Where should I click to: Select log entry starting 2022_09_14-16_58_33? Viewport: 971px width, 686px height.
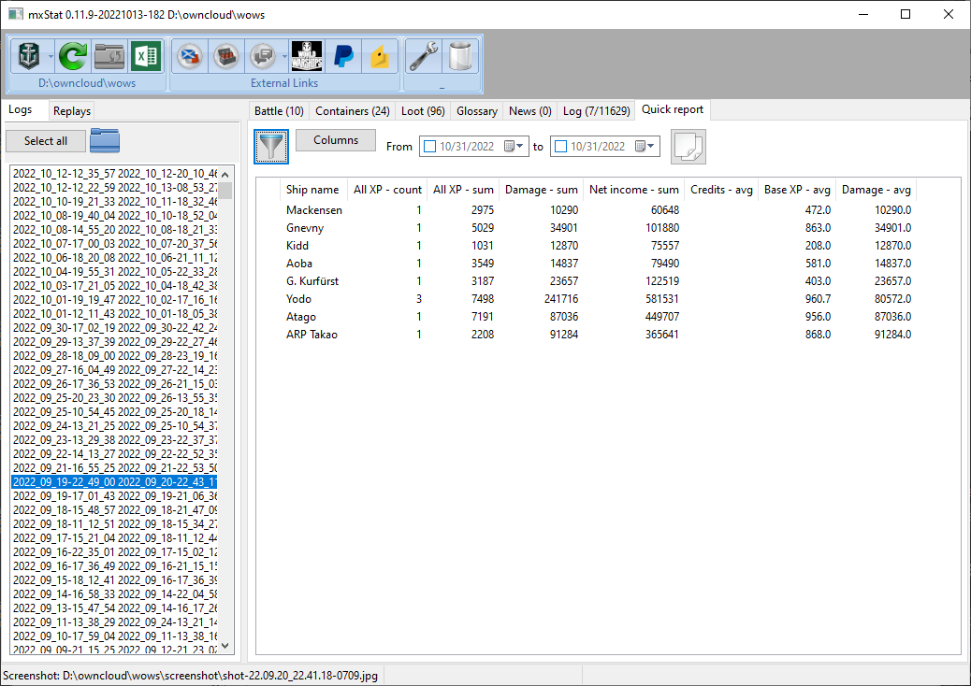point(114,593)
